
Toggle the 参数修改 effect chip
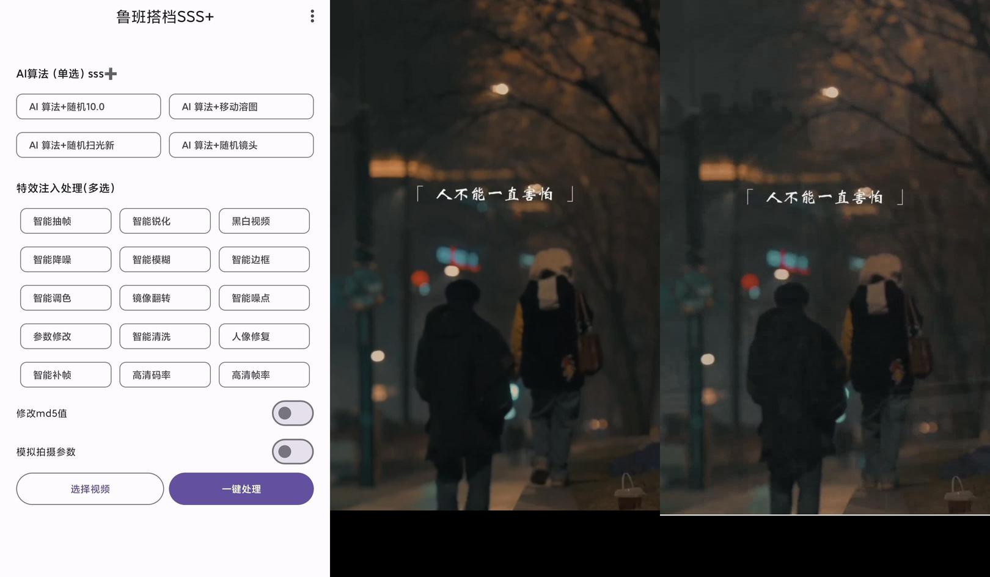[66, 336]
